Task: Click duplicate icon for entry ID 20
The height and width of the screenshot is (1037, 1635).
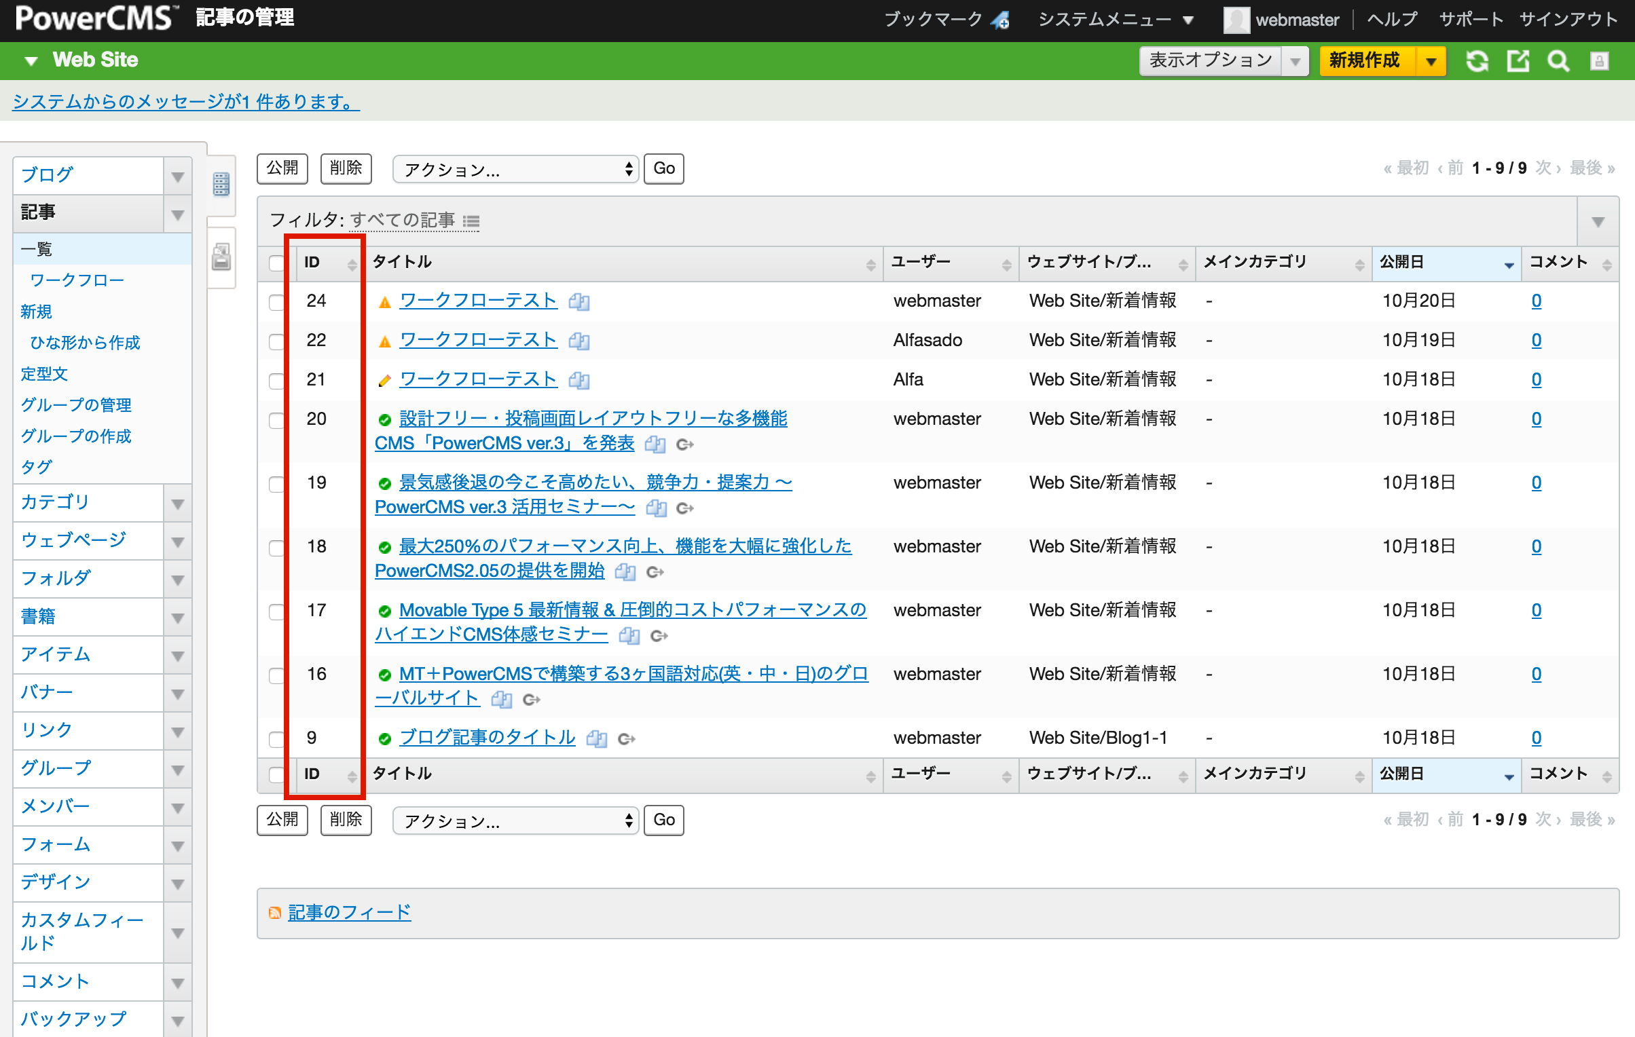Action: (655, 445)
